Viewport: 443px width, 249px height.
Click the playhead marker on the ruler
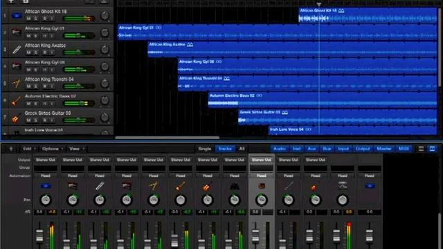click(319, 4)
